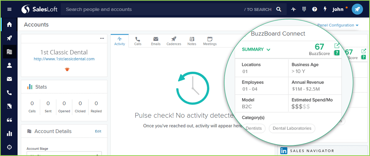The width and height of the screenshot is (370, 156).
Task: Click the Clicked count in Stats
Action: (x=80, y=103)
